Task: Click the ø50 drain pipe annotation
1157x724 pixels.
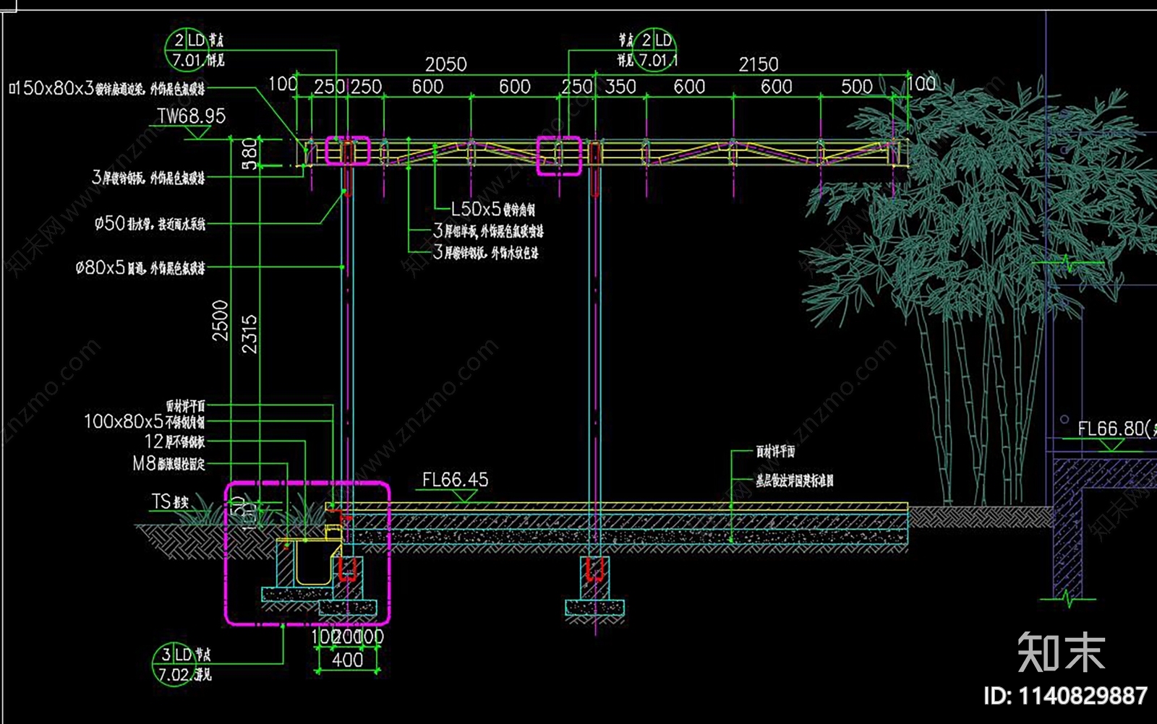Action: coord(150,223)
